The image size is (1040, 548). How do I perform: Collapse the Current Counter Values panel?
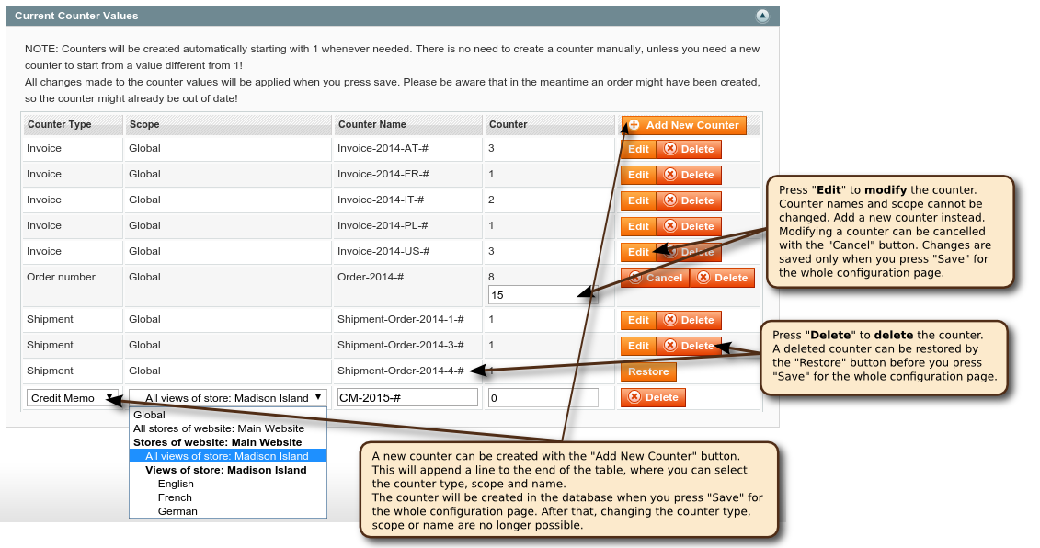pos(762,16)
